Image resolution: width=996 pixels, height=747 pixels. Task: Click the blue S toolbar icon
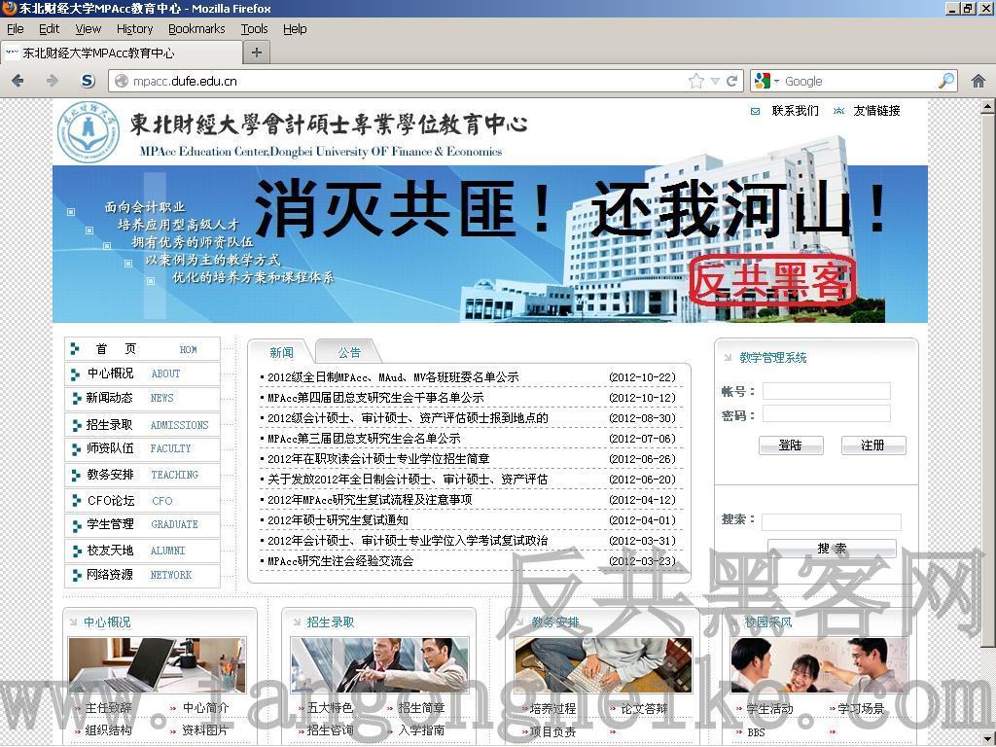click(x=88, y=81)
